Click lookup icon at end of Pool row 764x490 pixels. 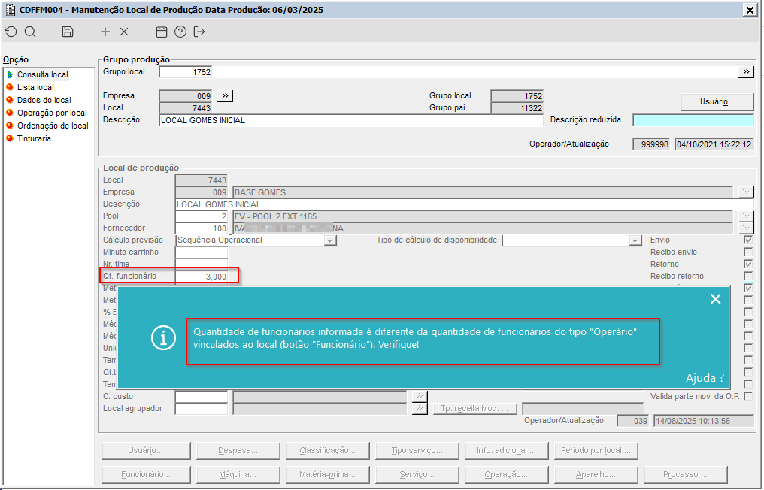click(x=746, y=216)
